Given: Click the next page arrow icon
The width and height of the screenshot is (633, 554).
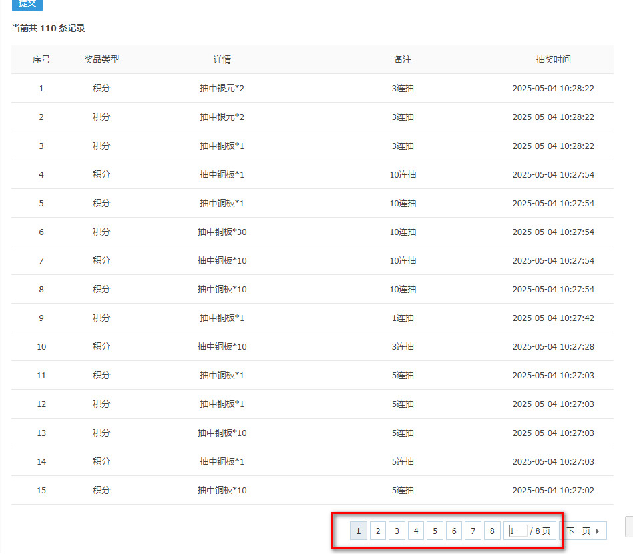Looking at the screenshot, I should 598,531.
